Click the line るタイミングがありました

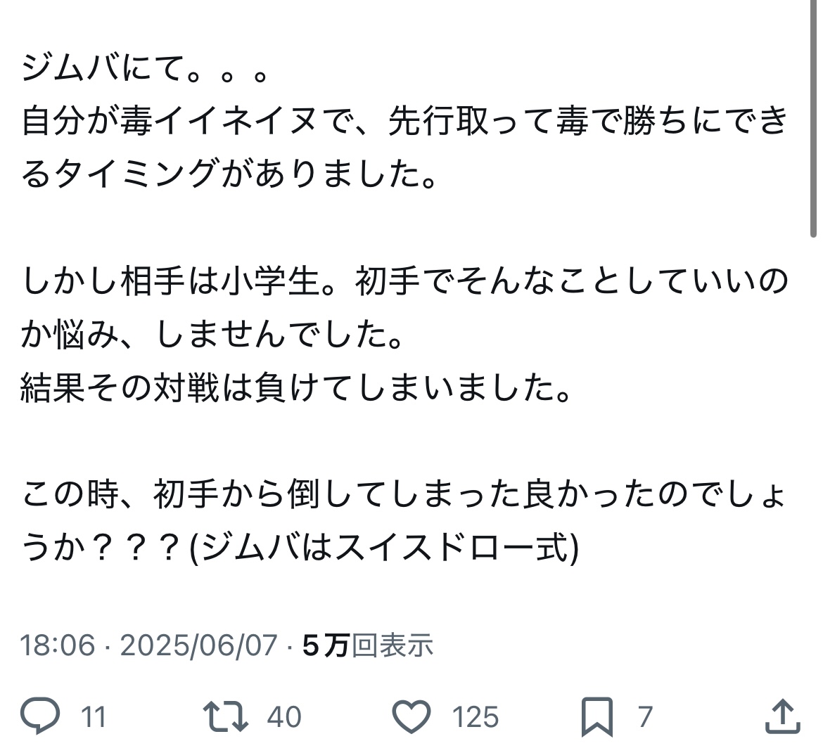coord(229,174)
